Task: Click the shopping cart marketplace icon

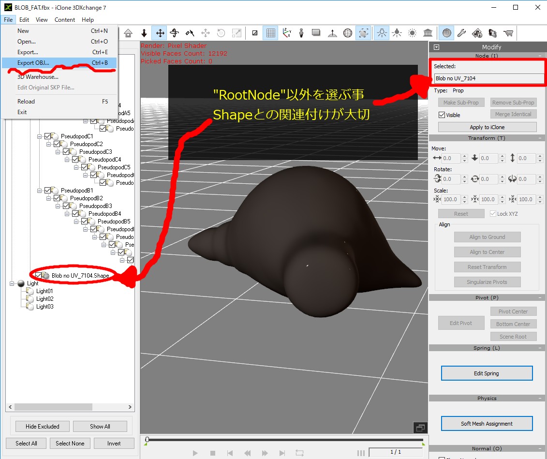Action: click(x=508, y=33)
